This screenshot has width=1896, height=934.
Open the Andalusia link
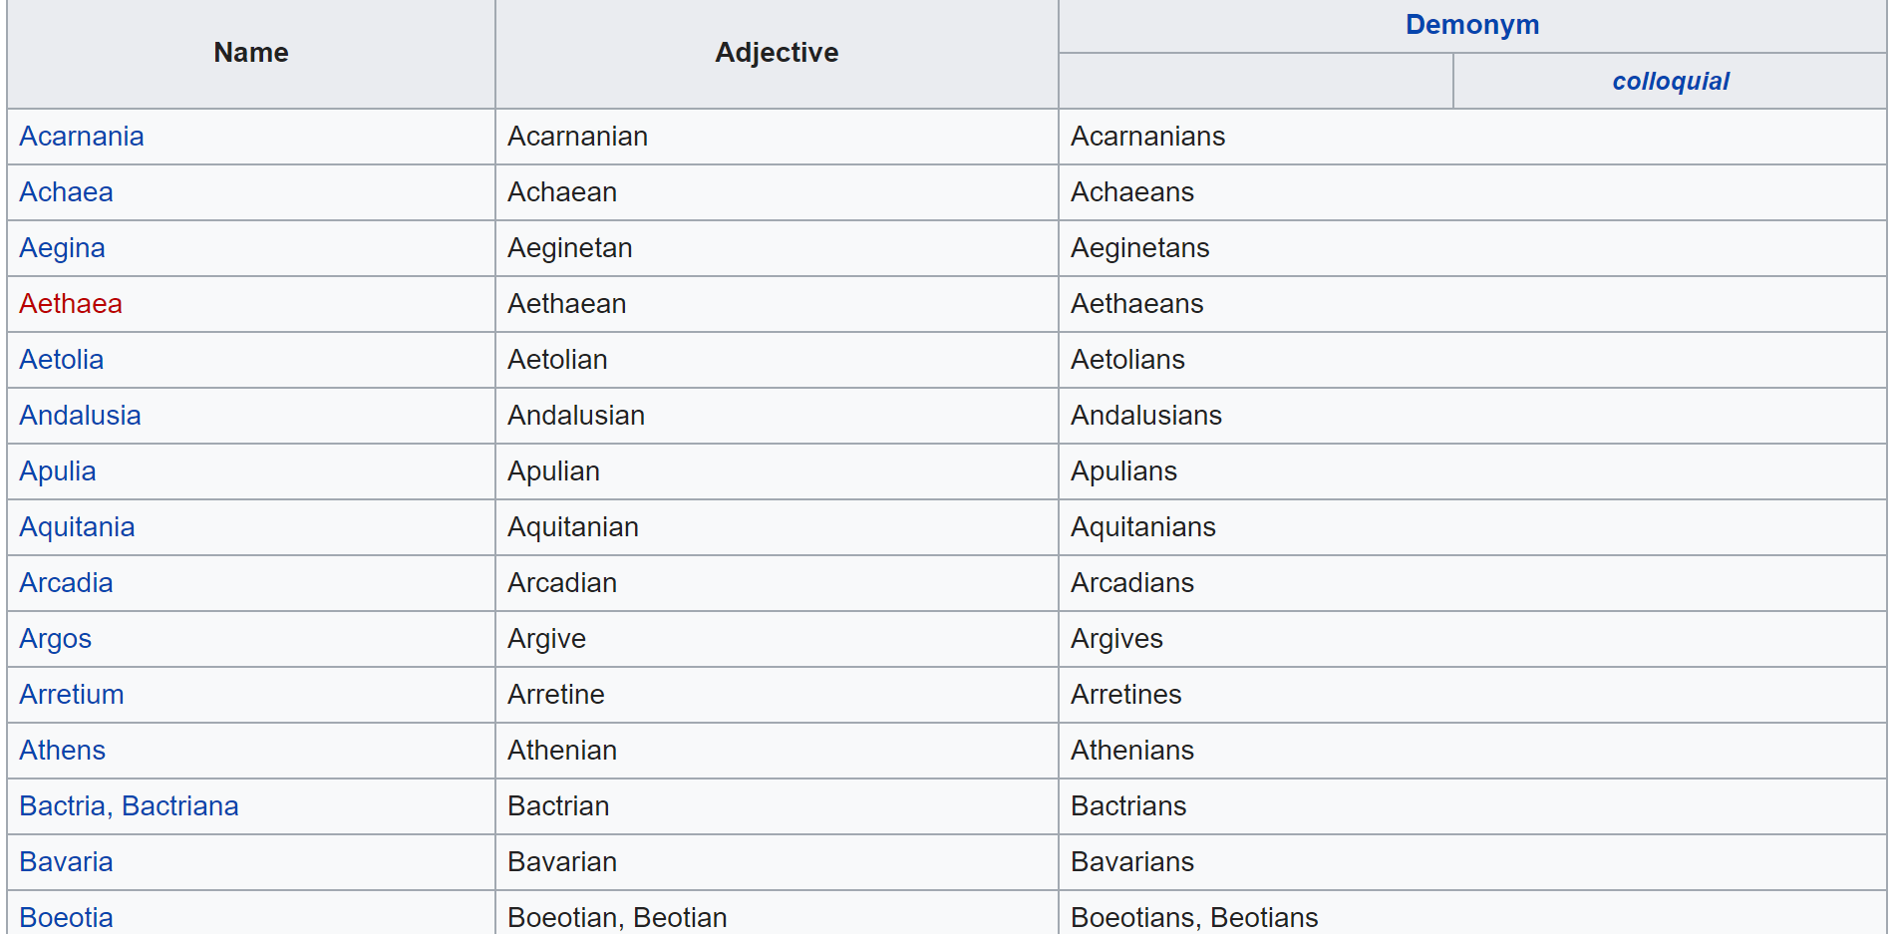click(80, 416)
